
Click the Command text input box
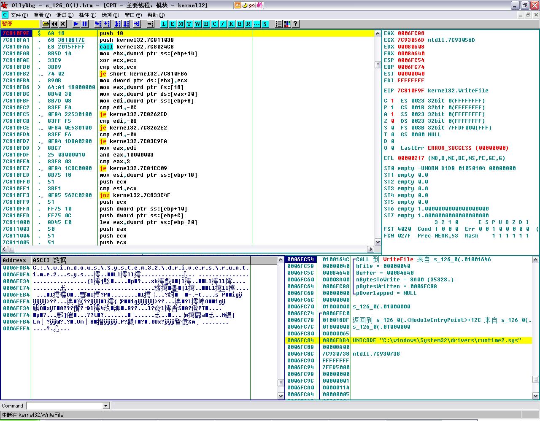[x=64, y=406]
